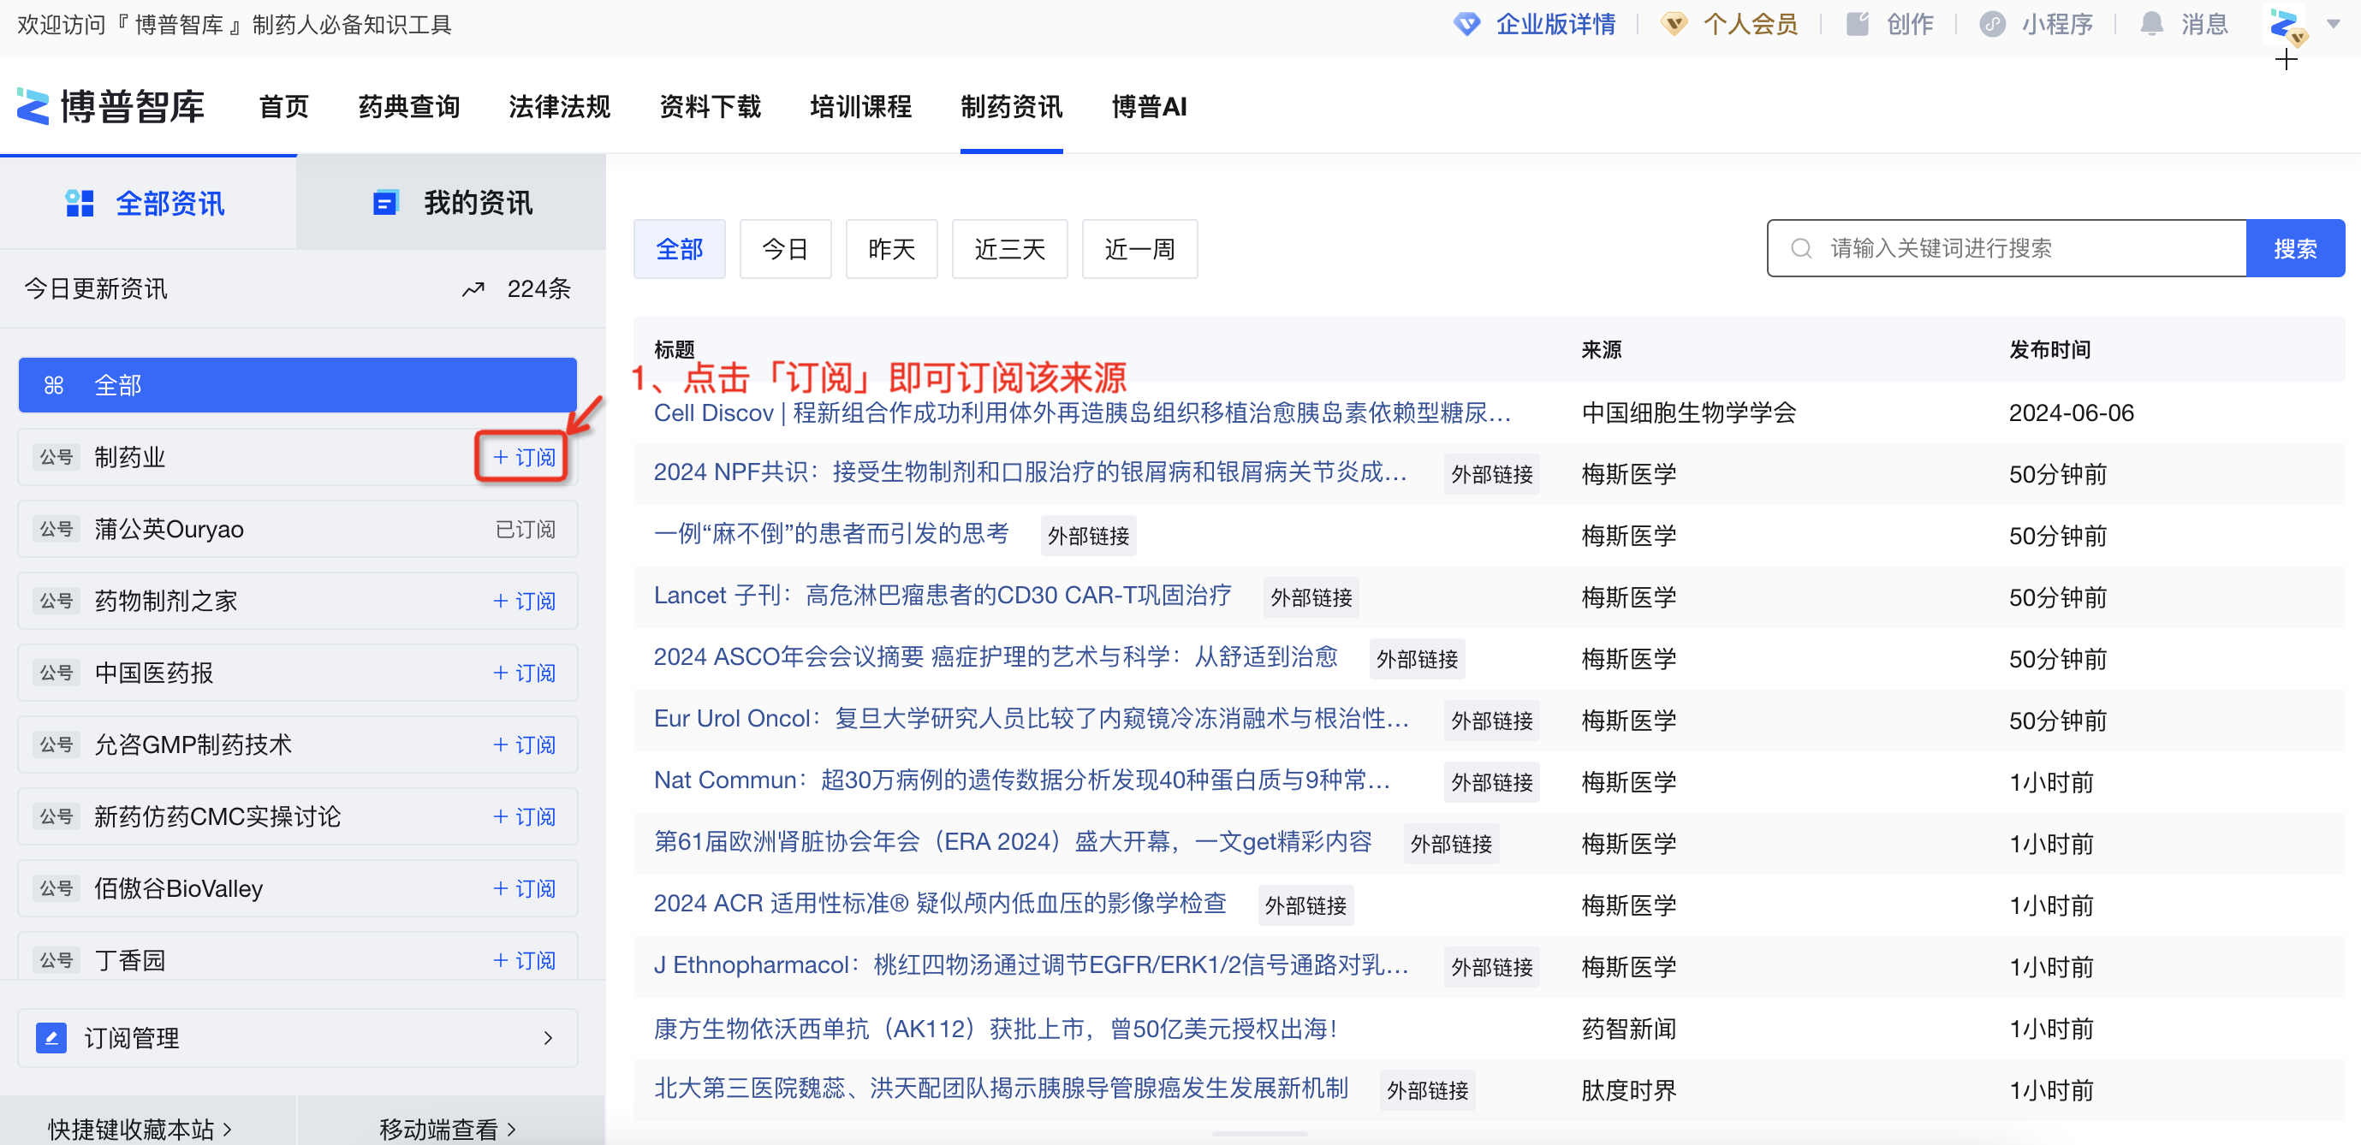Open 北大第三医院魏蕊 article

[1001, 1089]
